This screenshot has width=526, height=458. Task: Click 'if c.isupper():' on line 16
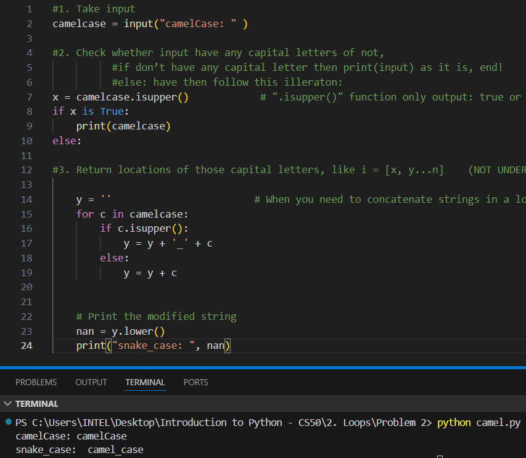click(144, 229)
